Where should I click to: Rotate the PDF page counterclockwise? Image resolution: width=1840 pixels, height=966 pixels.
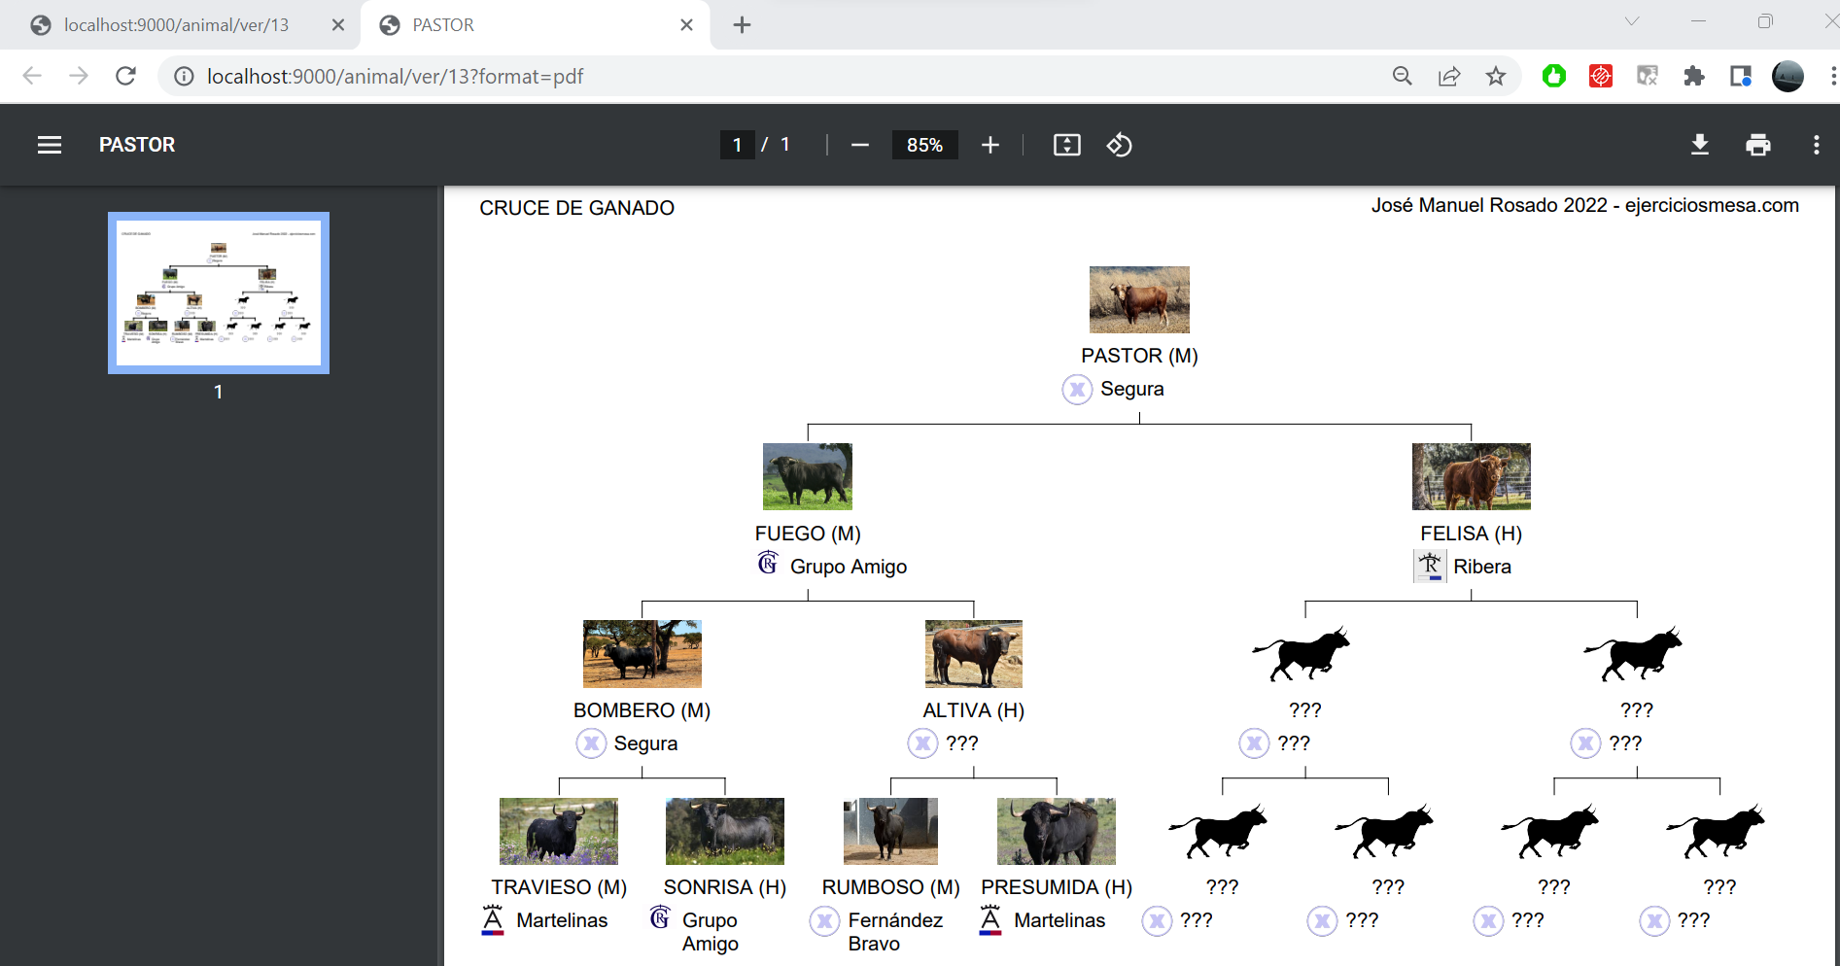pyautogui.click(x=1119, y=145)
